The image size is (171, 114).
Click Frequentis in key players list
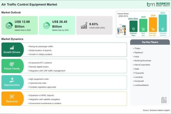tap(139, 73)
